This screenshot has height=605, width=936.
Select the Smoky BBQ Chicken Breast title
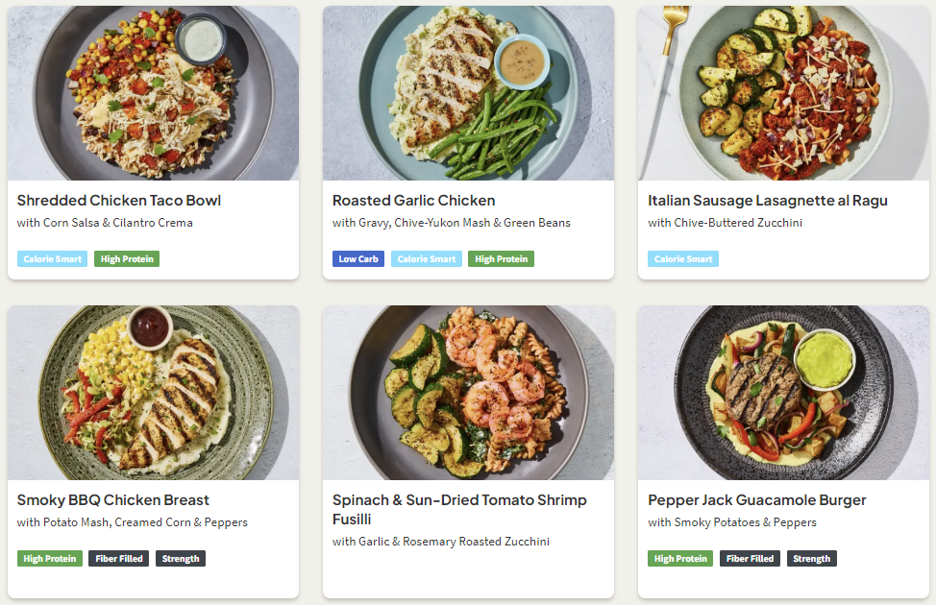tap(112, 500)
